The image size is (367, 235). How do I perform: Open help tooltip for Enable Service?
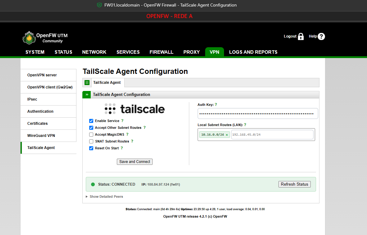coord(122,121)
